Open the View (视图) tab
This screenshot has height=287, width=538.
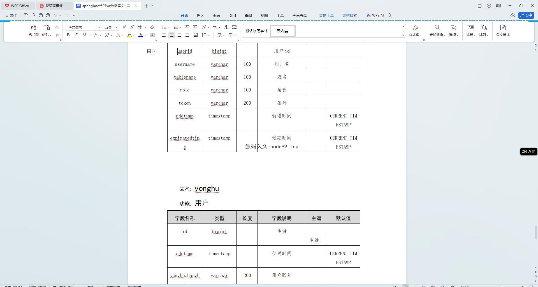264,16
